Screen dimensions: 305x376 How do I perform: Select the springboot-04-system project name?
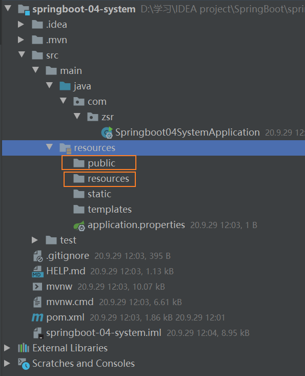click(x=84, y=9)
